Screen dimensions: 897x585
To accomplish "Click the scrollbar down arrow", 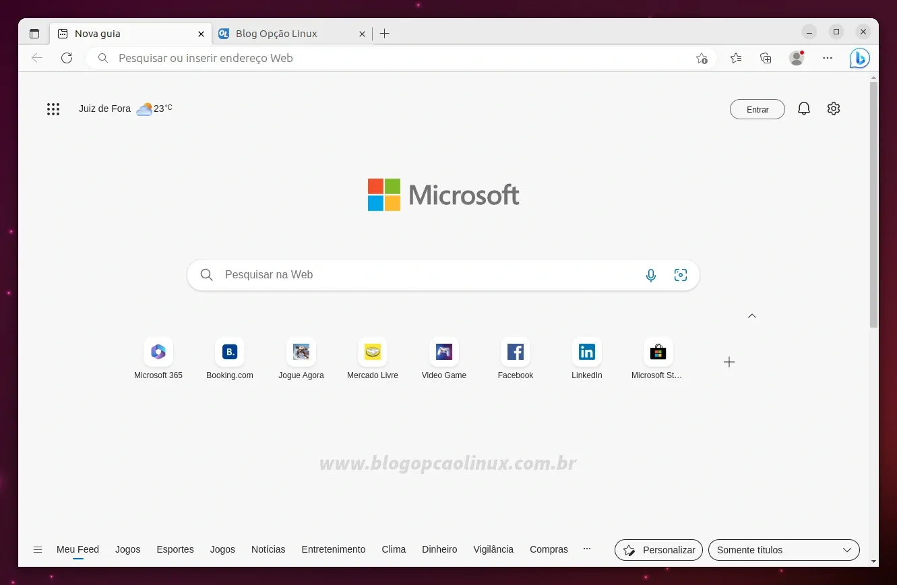I will tap(873, 561).
